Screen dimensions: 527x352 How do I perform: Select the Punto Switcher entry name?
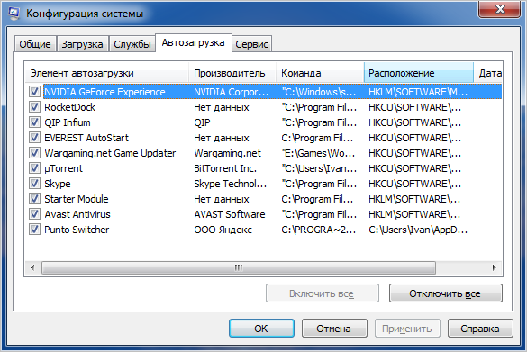(x=77, y=230)
